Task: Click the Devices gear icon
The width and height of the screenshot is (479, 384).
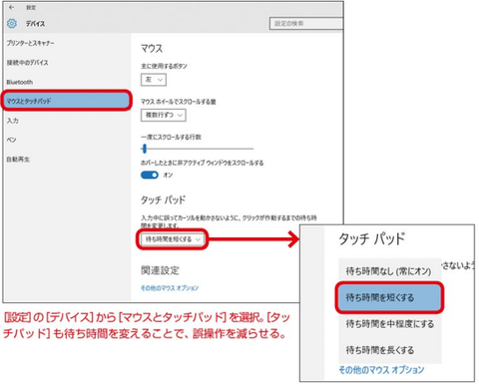Action: click(x=12, y=24)
